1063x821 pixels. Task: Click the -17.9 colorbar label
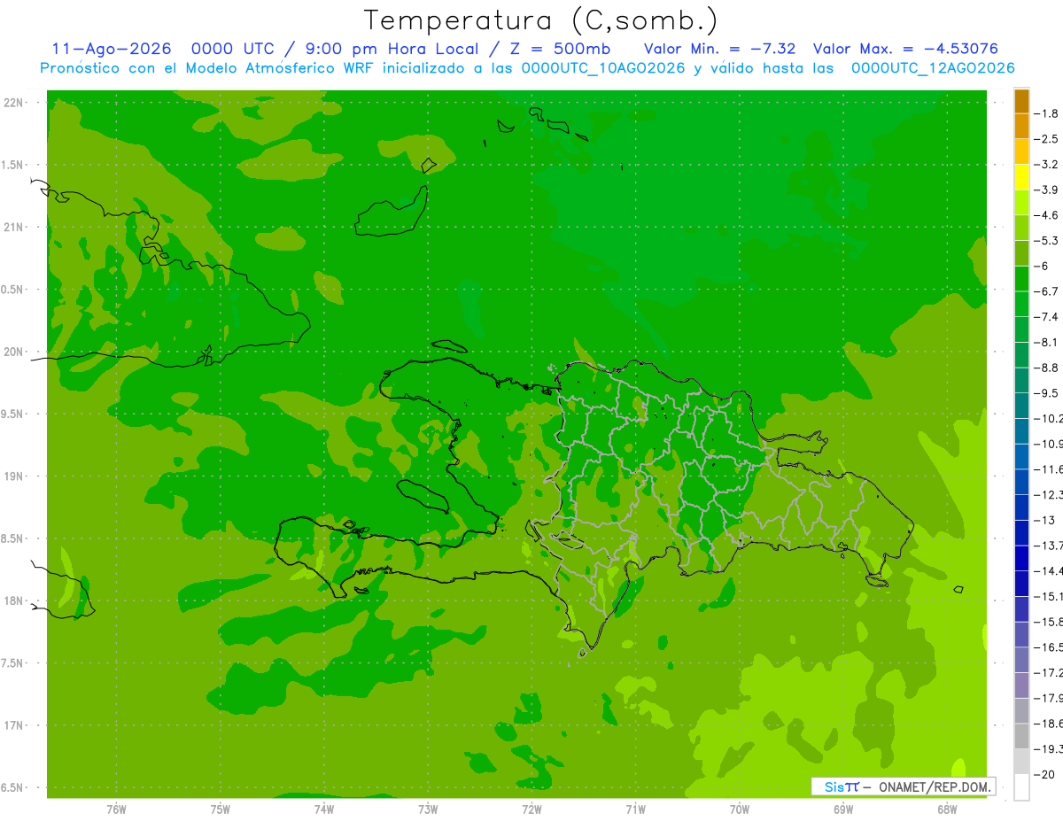pyautogui.click(x=1049, y=698)
